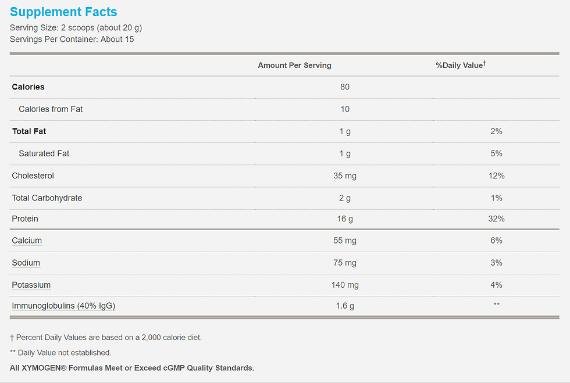Click the Saturated Fat row label
Image resolution: width=570 pixels, height=383 pixels.
(x=44, y=153)
